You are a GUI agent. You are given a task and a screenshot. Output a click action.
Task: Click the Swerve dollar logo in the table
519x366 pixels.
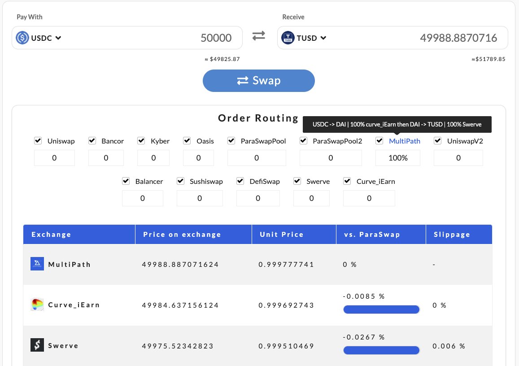pyautogui.click(x=37, y=345)
